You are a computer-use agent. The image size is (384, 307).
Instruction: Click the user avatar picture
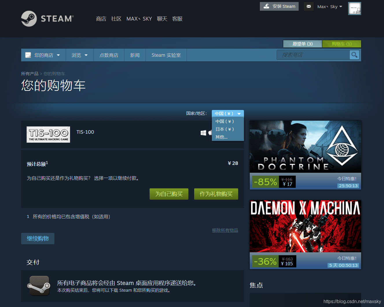click(x=354, y=9)
